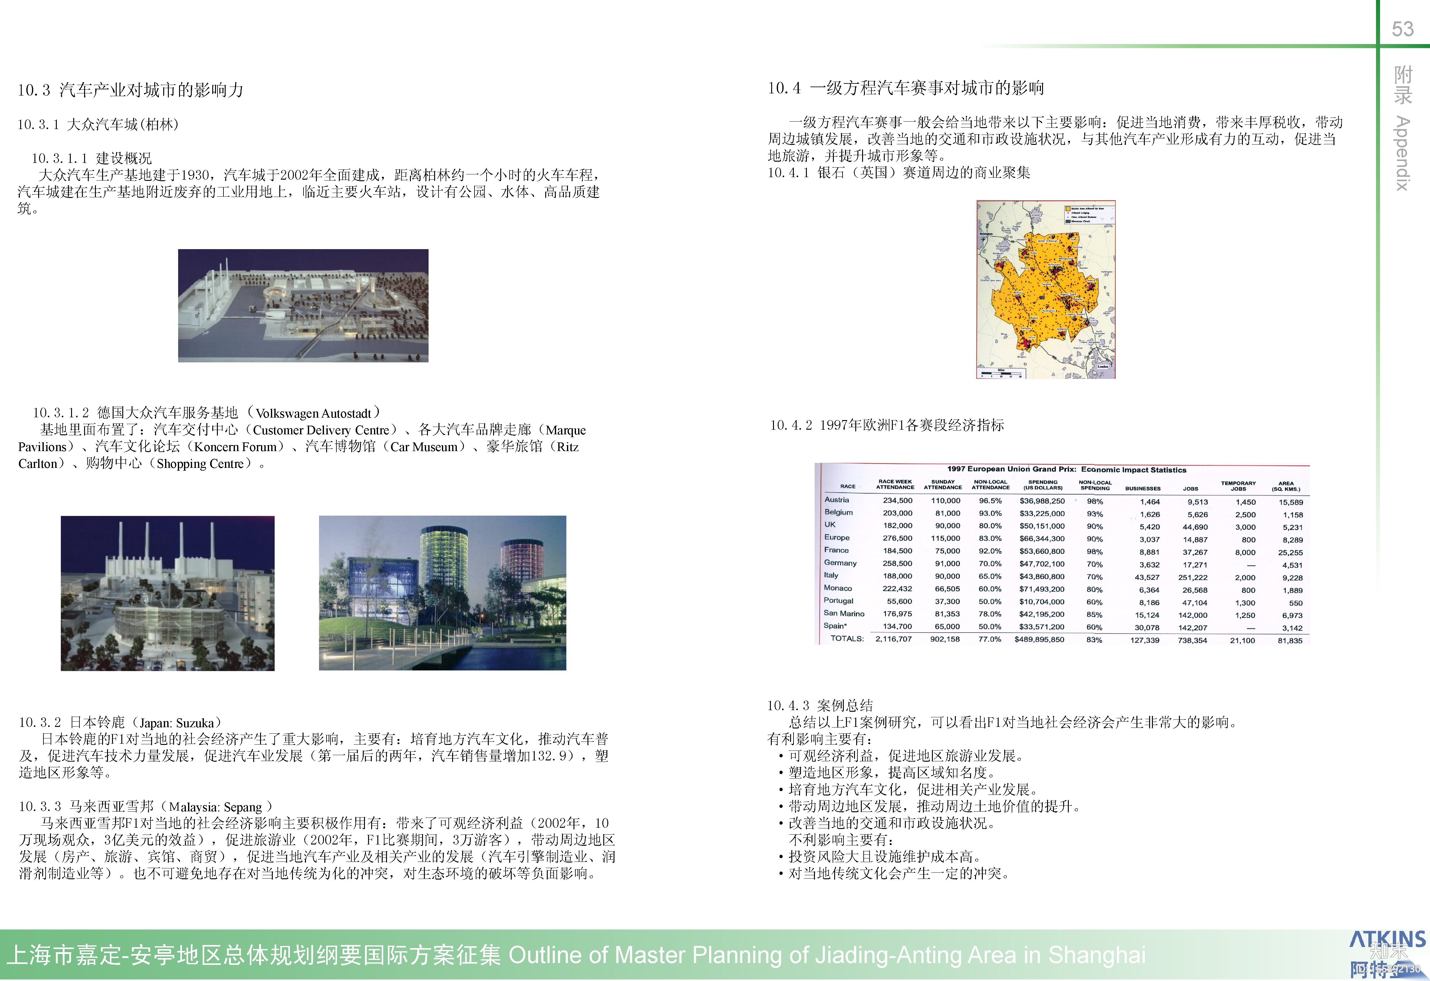Click the vertical 附录 Appendix side label
1430x981 pixels.
tap(1402, 128)
